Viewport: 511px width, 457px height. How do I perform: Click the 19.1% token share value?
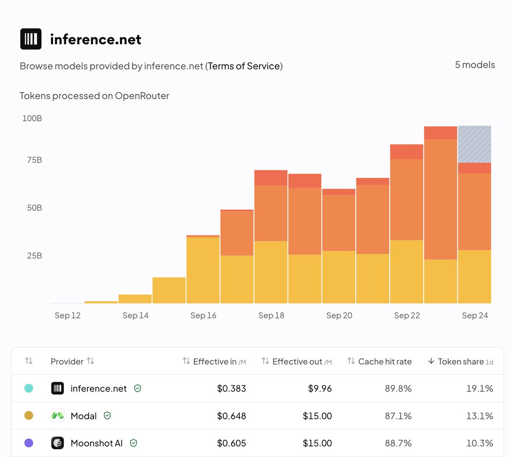tap(480, 388)
